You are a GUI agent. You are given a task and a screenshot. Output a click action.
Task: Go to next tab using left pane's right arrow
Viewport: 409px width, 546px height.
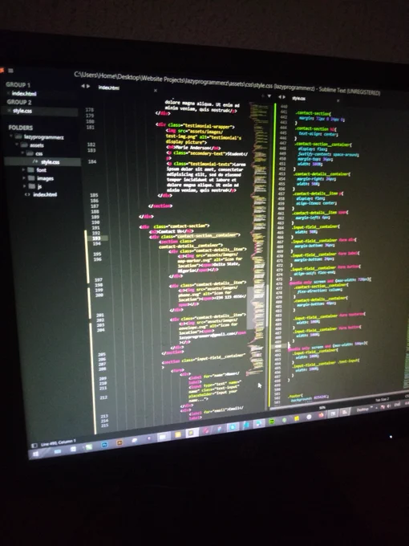tap(88, 86)
